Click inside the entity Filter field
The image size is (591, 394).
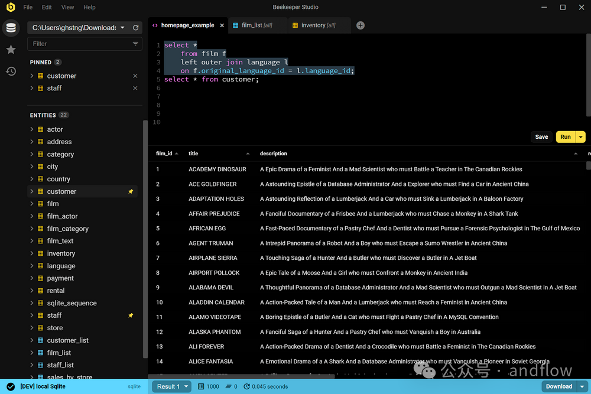click(x=77, y=44)
